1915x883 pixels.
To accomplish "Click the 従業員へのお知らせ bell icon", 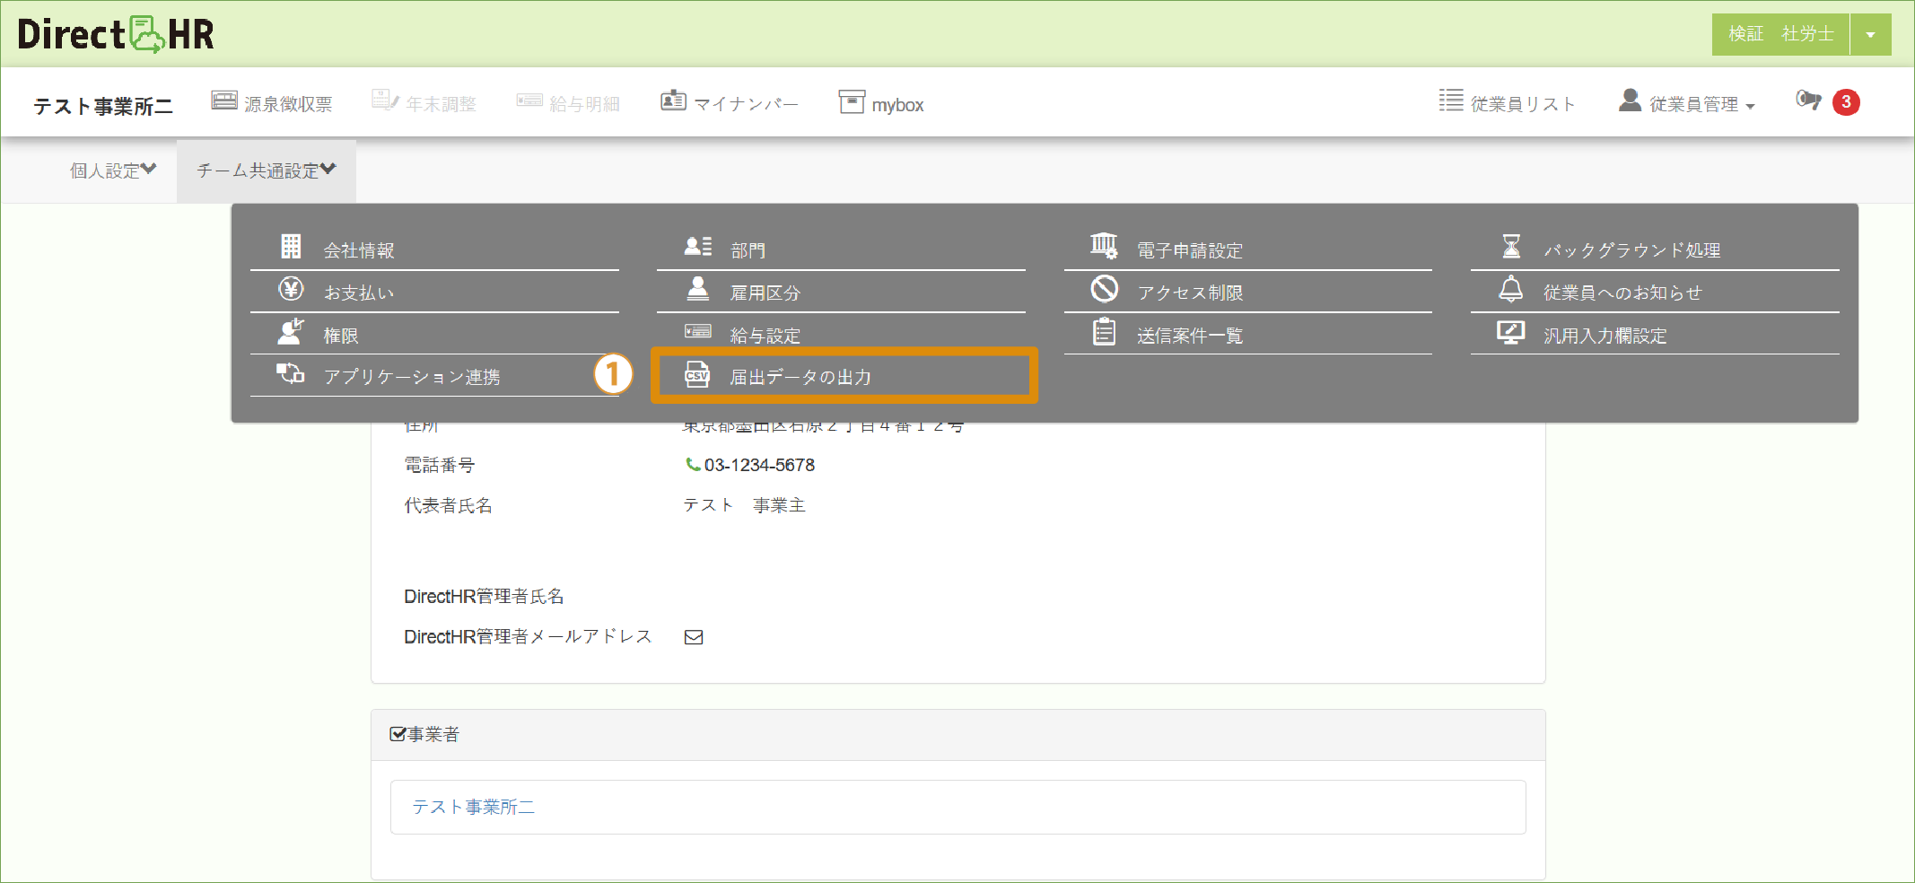I will pyautogui.click(x=1511, y=289).
